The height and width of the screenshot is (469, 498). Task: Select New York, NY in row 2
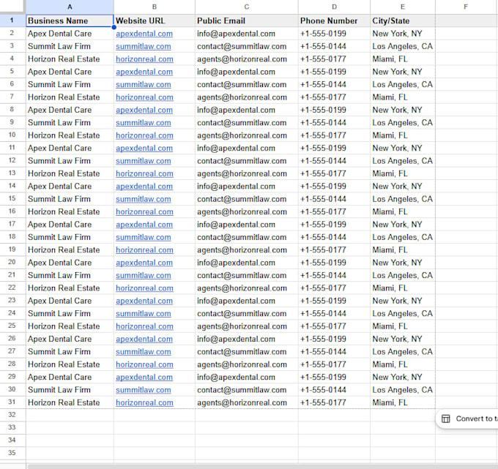tap(402, 34)
